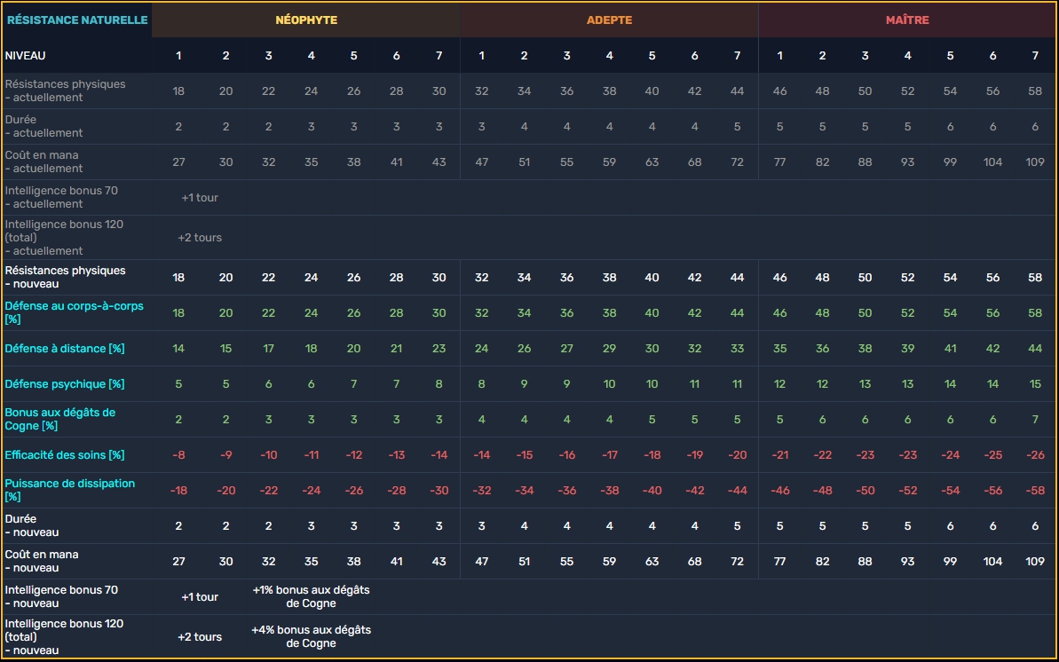Click level 7 under the ADEPTE header
Screen dimensions: 1059x662
pos(737,55)
